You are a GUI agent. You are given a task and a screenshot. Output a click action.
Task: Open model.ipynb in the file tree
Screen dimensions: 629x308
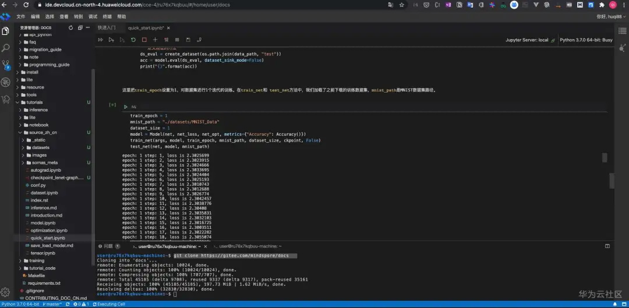coord(43,223)
